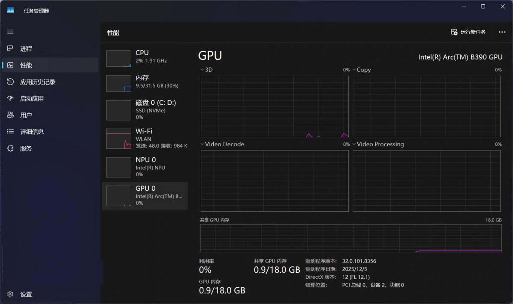This screenshot has height=304, width=513.
Task: Open 应用历史记录 page
Action: pyautogui.click(x=50, y=82)
